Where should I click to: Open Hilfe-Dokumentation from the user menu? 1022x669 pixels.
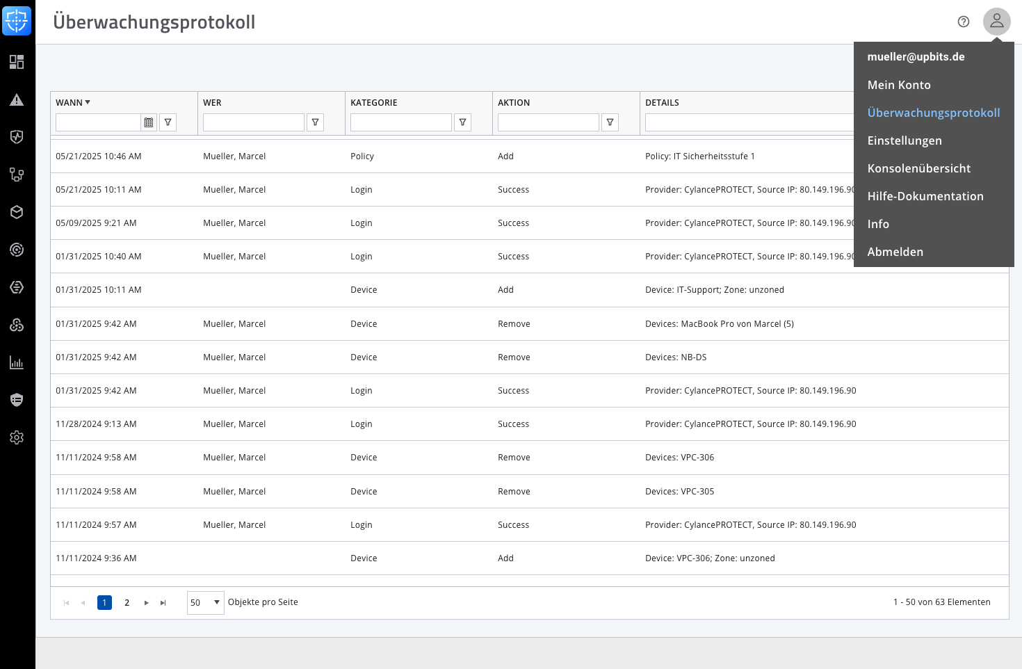[x=925, y=196]
